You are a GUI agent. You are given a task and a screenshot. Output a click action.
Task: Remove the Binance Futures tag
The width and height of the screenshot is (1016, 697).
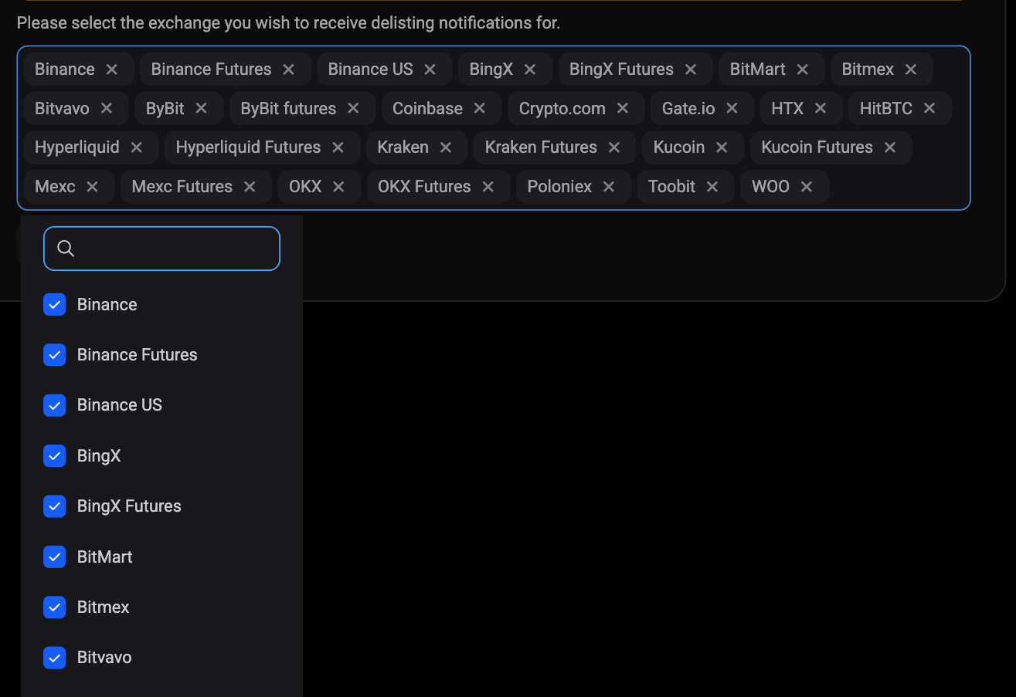pyautogui.click(x=289, y=69)
